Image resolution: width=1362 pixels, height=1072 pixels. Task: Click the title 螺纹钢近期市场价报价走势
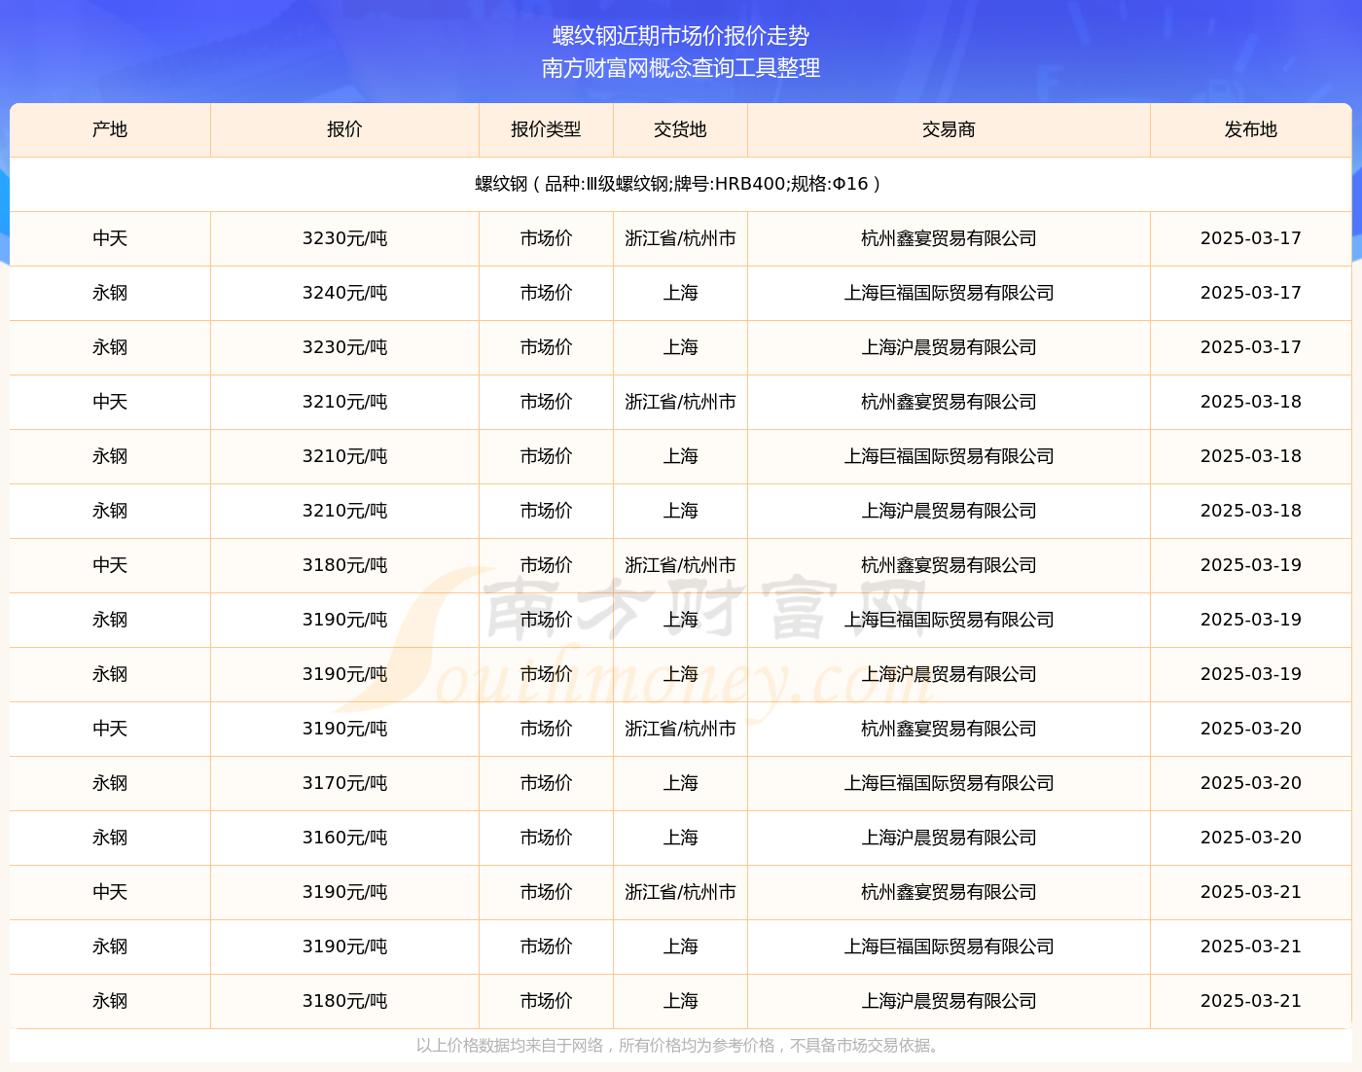[x=681, y=36]
